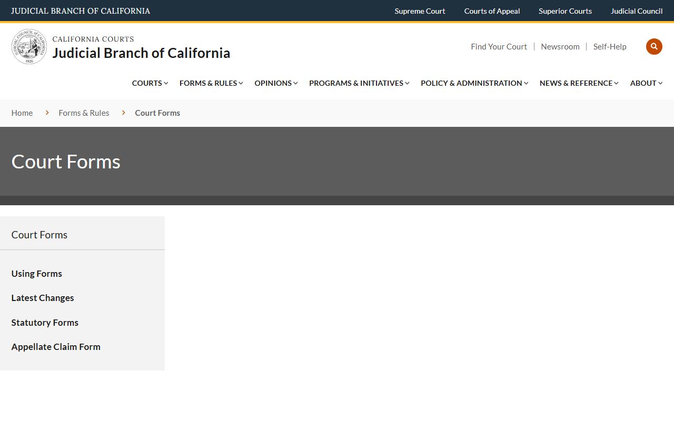Open Using Forms in sidebar
Image resolution: width=674 pixels, height=421 pixels.
click(37, 274)
